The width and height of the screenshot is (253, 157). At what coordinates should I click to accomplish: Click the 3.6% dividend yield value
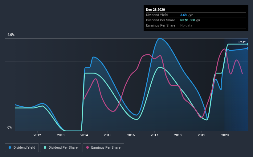tap(184, 15)
